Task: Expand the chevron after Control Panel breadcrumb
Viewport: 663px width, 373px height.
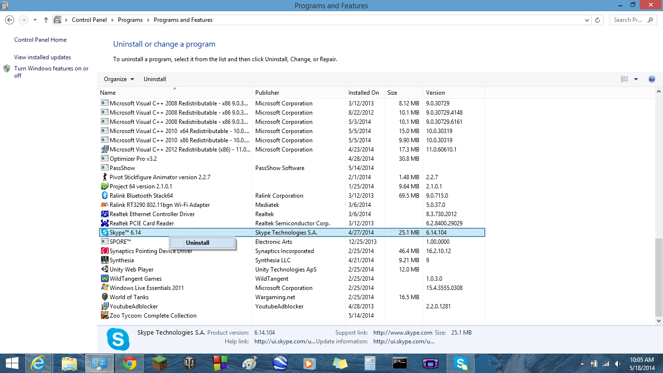Action: [x=112, y=20]
